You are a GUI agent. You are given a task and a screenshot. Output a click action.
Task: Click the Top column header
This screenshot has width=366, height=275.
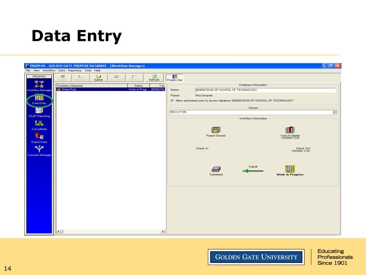(158, 86)
